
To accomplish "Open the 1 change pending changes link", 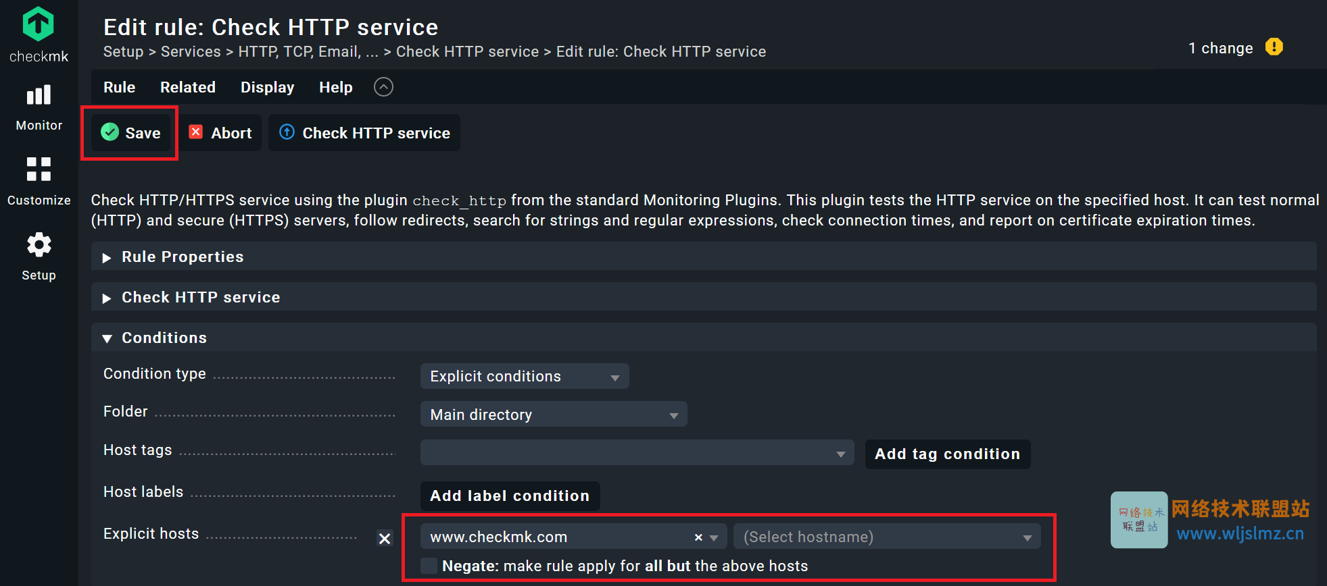I will (x=1220, y=48).
